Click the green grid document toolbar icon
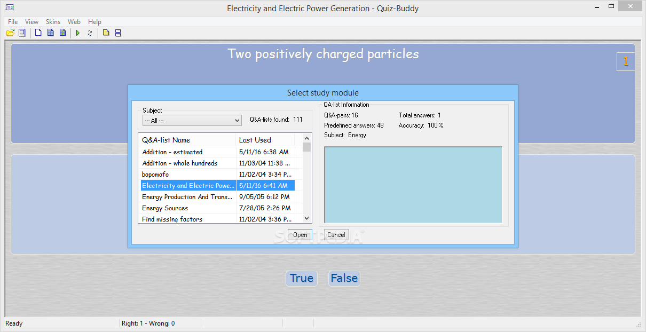This screenshot has width=646, height=332. click(x=63, y=33)
